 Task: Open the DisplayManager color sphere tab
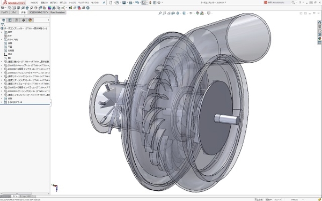pyautogui.click(x=30, y=20)
